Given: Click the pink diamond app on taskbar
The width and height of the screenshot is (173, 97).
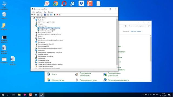Looking at the screenshot, I should click(x=25, y=95).
